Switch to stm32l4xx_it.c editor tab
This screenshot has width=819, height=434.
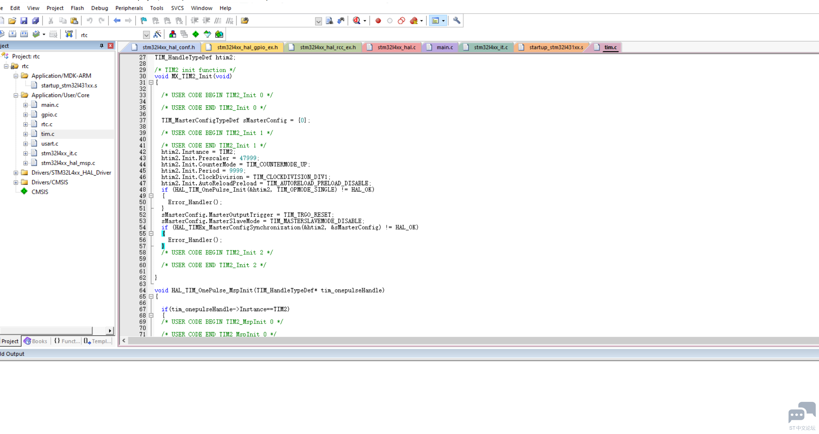click(x=487, y=47)
